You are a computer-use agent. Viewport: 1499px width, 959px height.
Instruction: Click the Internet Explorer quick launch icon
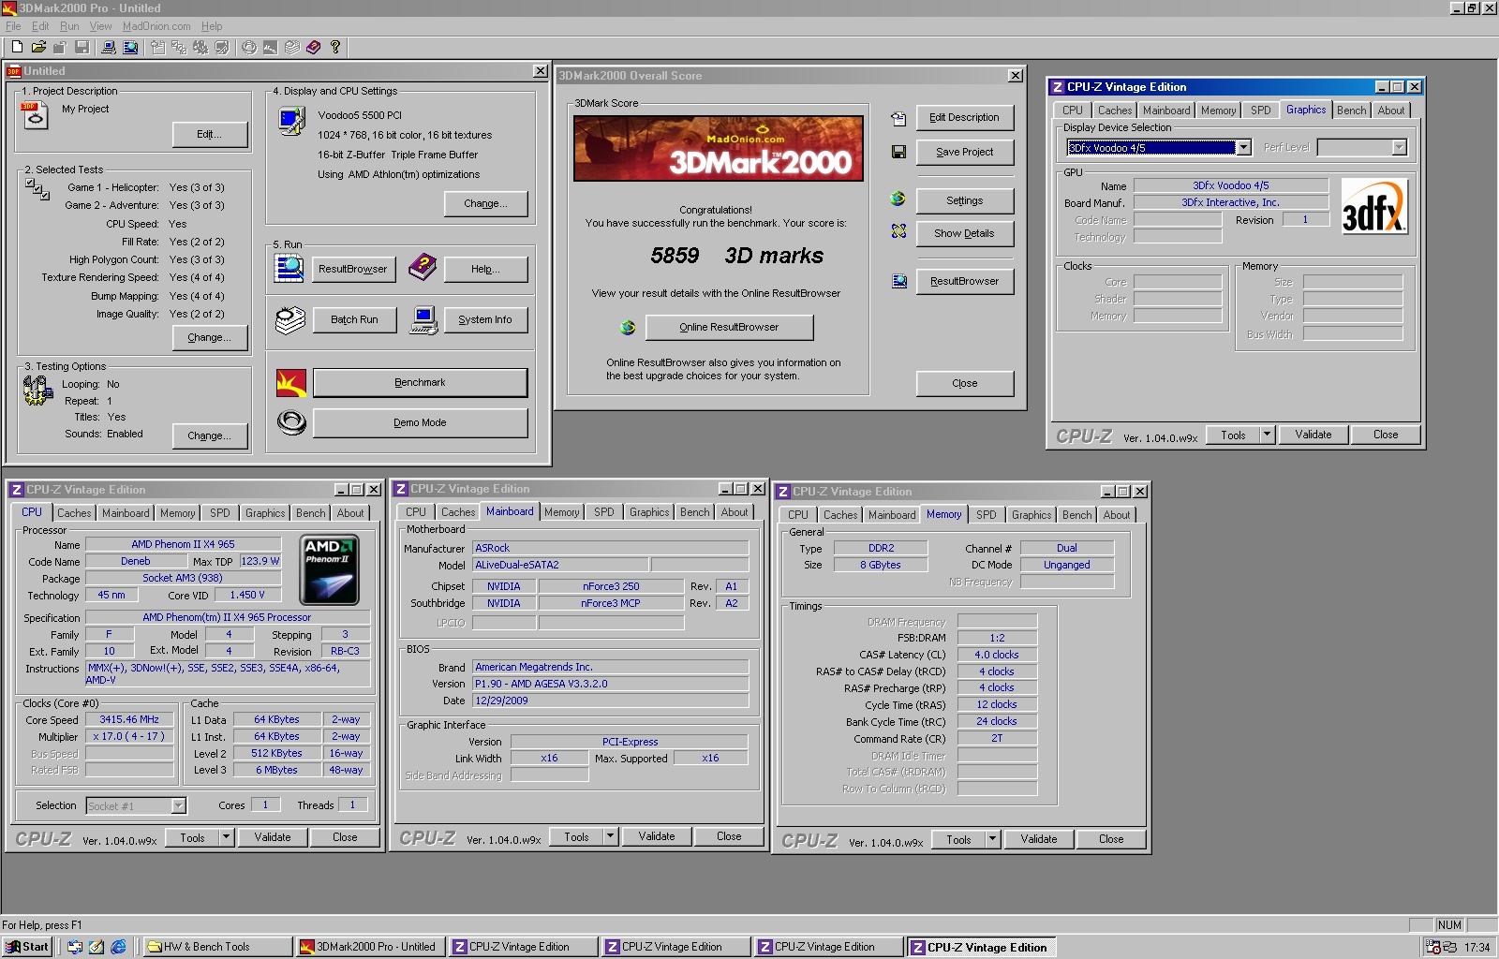click(x=118, y=947)
